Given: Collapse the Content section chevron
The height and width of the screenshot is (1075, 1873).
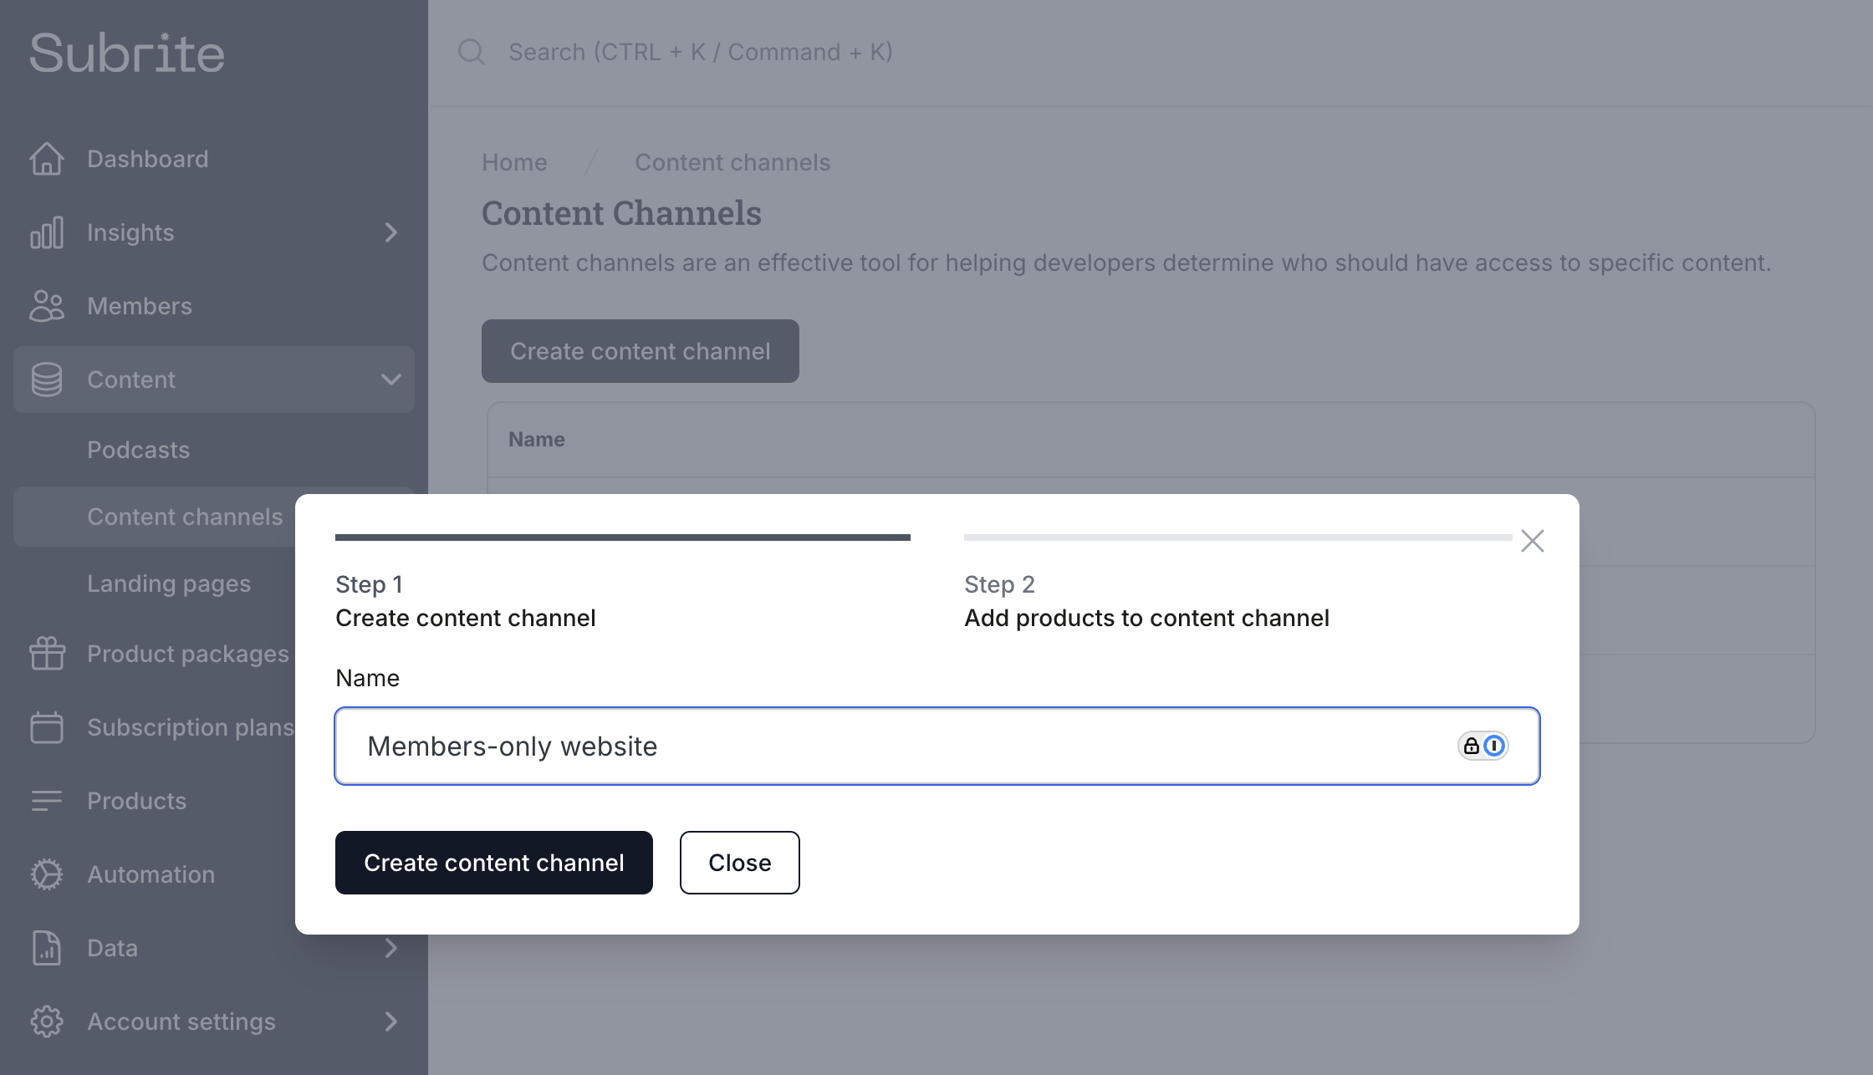Looking at the screenshot, I should (x=390, y=379).
